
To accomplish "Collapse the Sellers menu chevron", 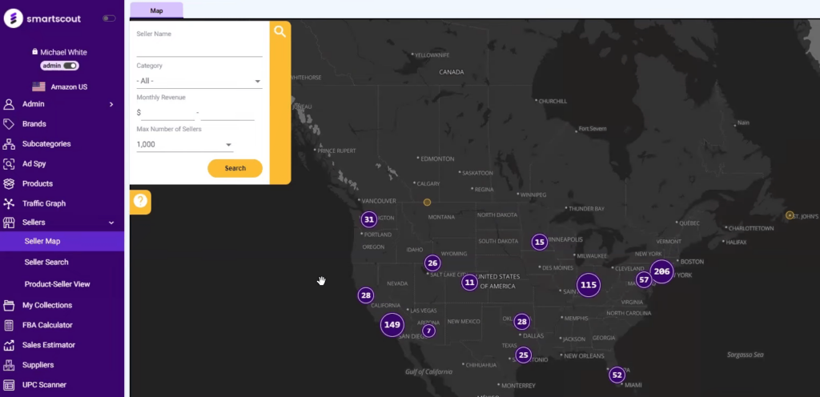I will [111, 223].
